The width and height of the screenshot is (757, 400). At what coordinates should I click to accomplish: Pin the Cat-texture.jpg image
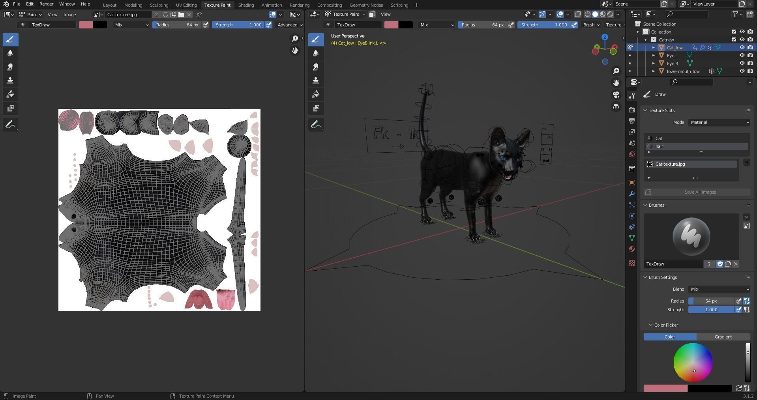199,15
